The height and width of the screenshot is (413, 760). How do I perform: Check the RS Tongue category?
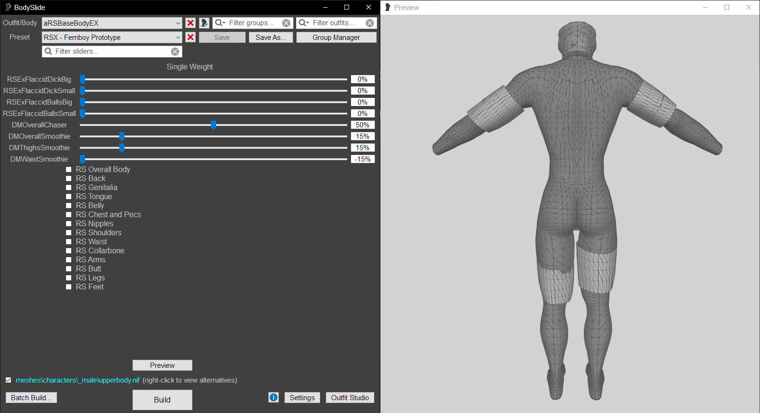(68, 196)
